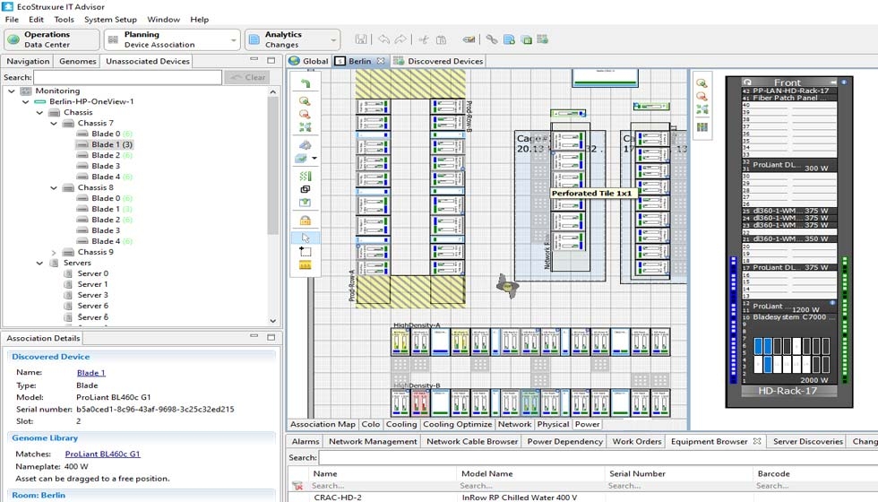Click the zoom out icon in rack view
Viewport: 878px width, 502px height.
pos(702,96)
